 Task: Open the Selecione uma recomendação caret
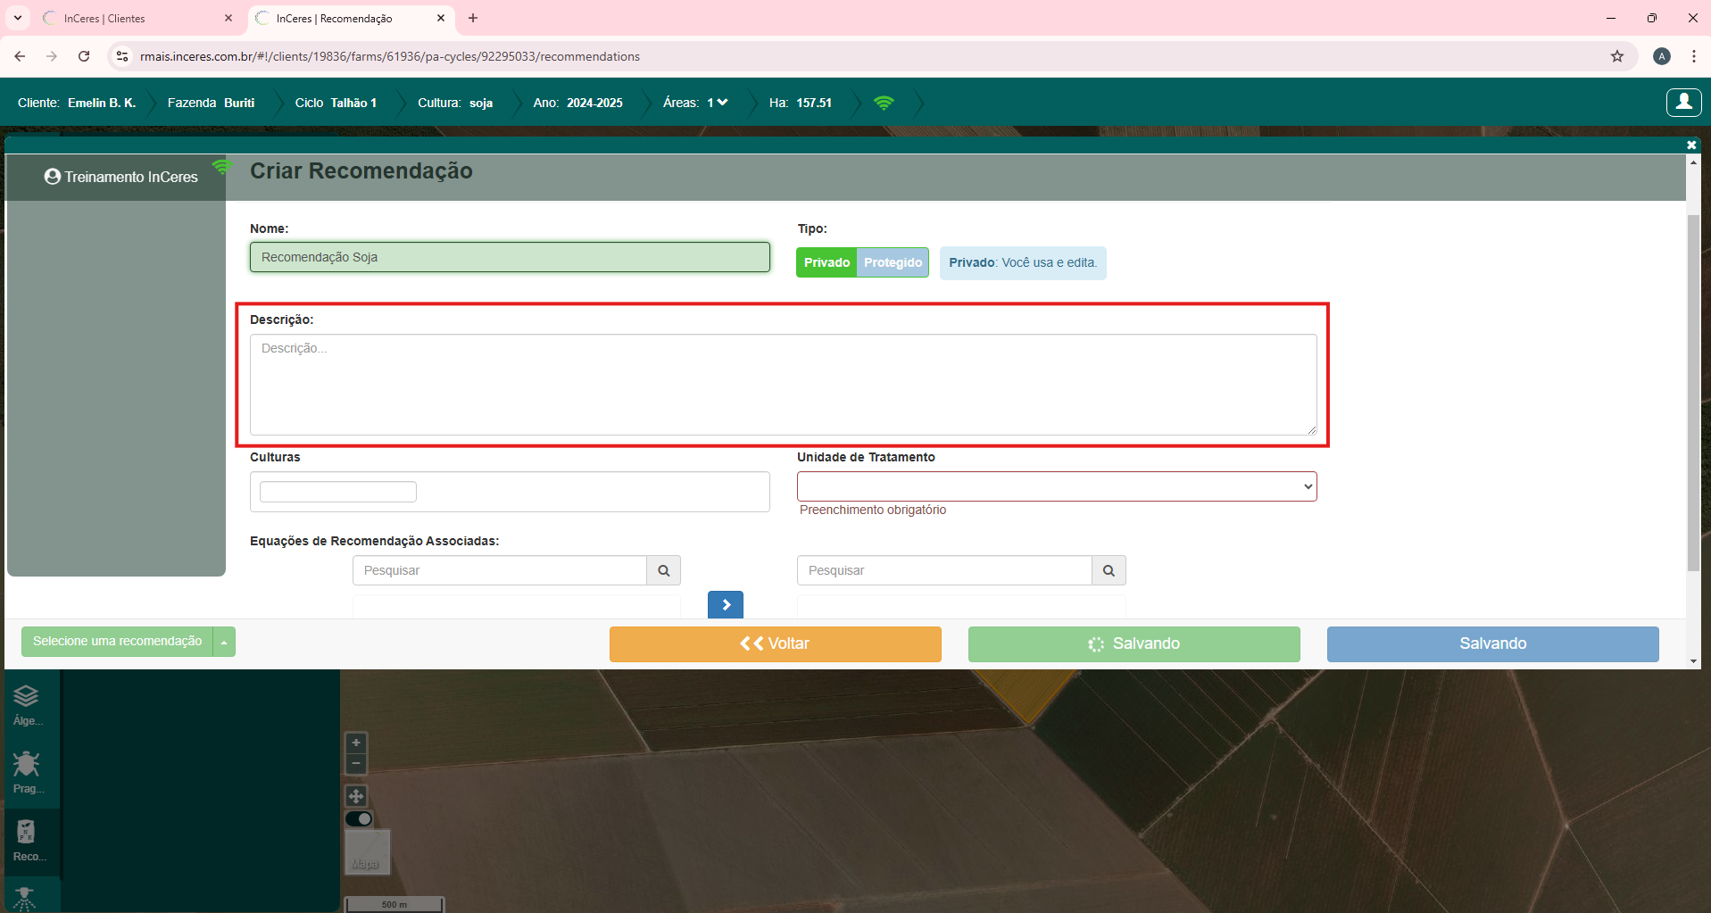(x=224, y=642)
